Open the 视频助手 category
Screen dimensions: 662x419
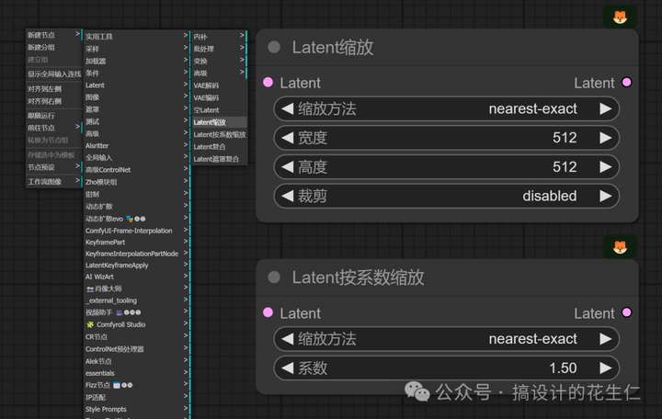tap(136, 312)
